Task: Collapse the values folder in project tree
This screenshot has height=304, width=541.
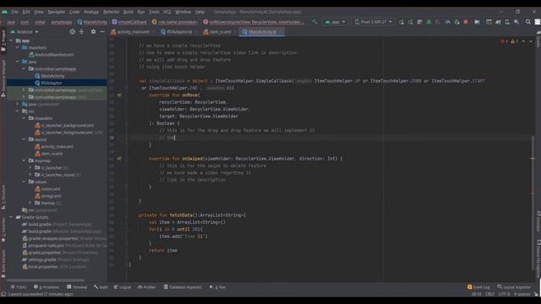Action: (x=24, y=182)
